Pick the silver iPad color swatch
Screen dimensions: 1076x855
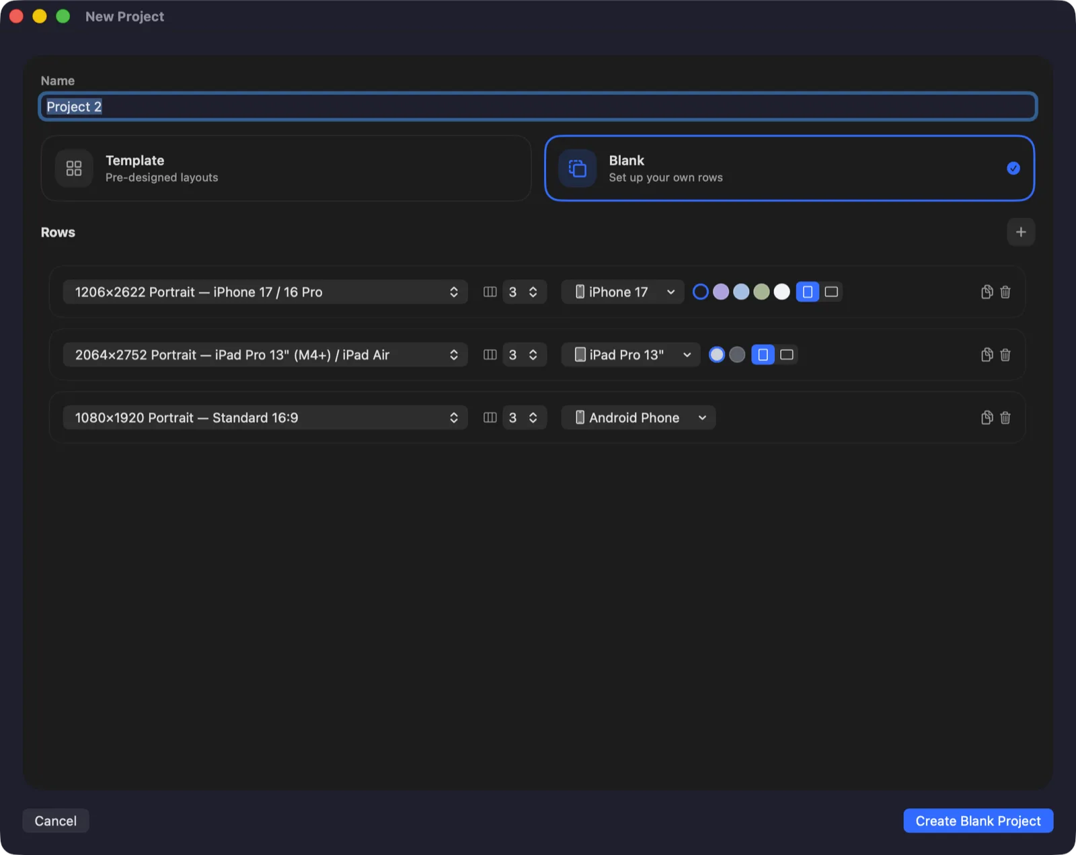click(717, 355)
